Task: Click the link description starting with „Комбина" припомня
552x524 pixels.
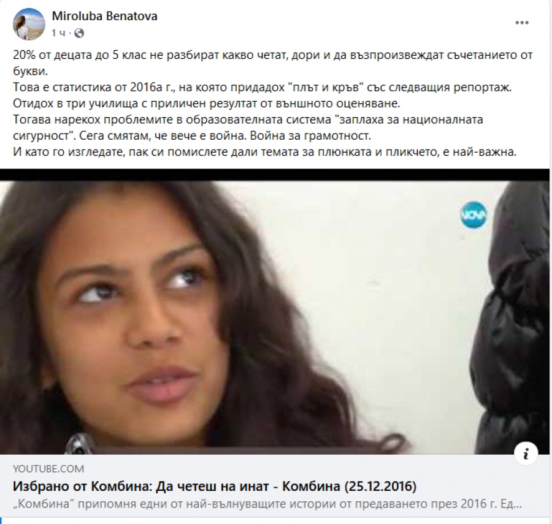Action: tap(267, 504)
